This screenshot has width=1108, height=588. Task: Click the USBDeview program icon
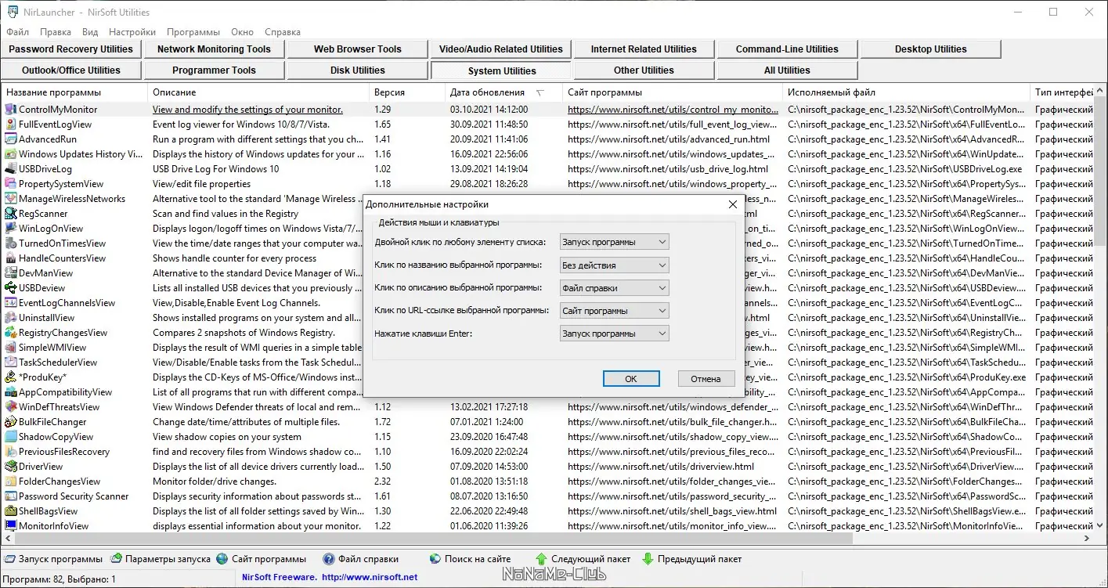(10, 288)
